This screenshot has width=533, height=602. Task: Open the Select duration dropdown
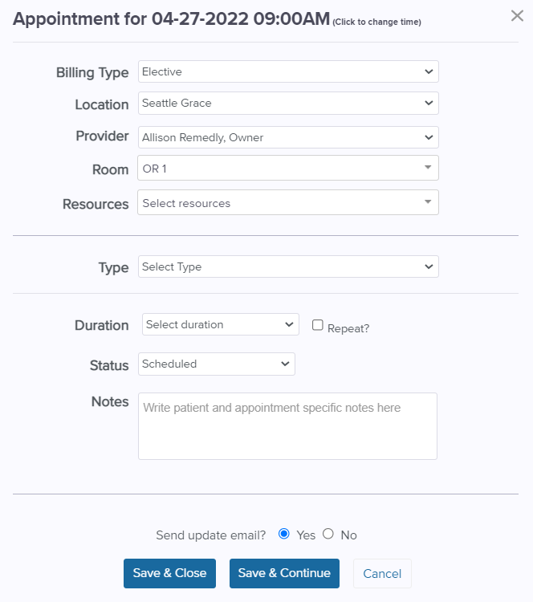[x=221, y=324]
